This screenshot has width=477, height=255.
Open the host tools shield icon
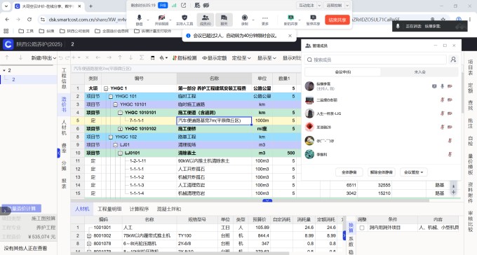(x=184, y=20)
